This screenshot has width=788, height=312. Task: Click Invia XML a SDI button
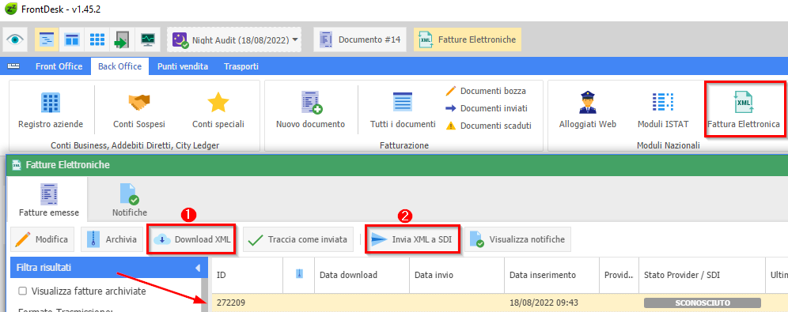[x=412, y=240]
